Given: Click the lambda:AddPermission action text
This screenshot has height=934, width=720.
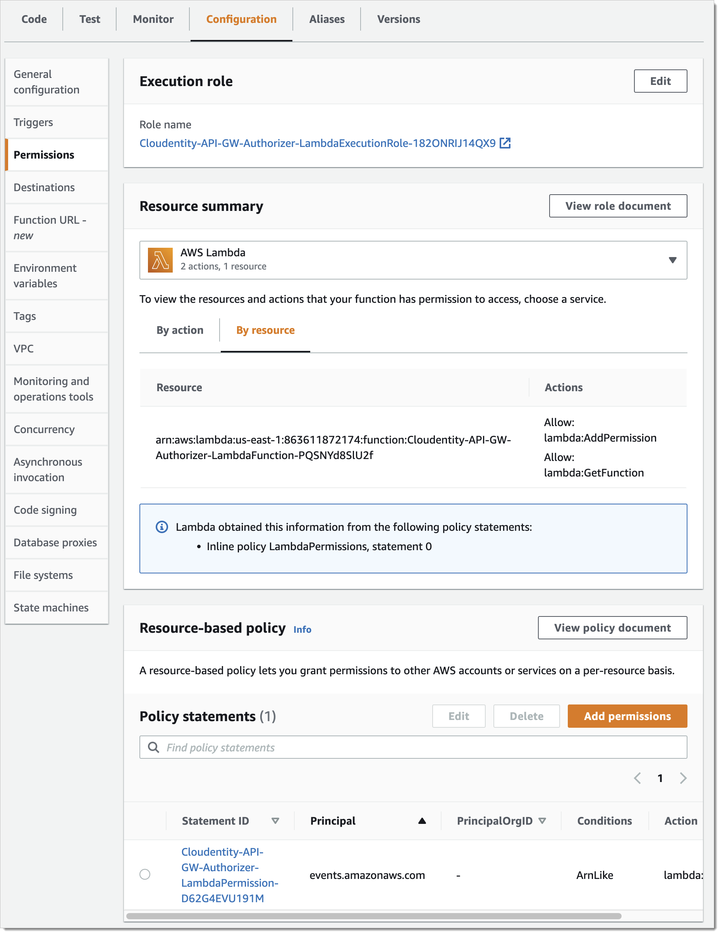Looking at the screenshot, I should coord(600,438).
